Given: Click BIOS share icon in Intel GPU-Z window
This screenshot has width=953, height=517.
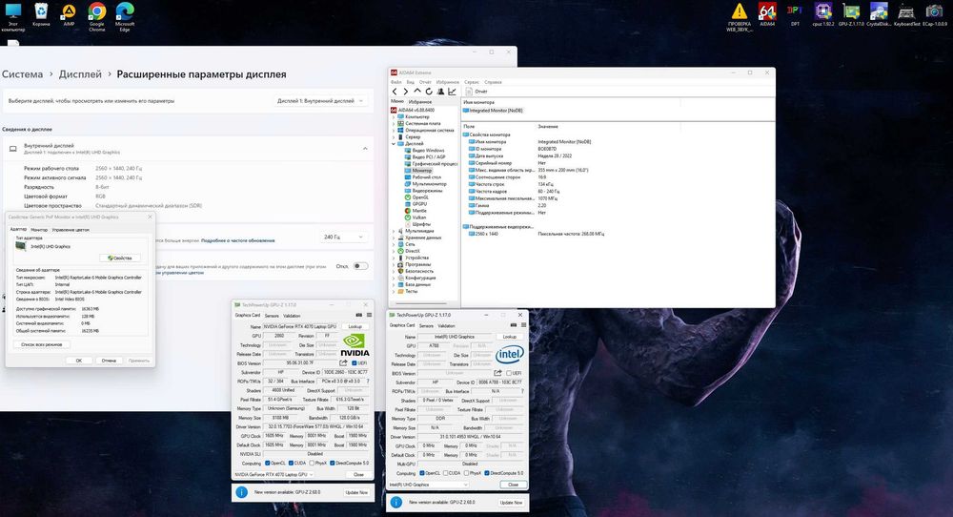Looking at the screenshot, I should point(497,373).
